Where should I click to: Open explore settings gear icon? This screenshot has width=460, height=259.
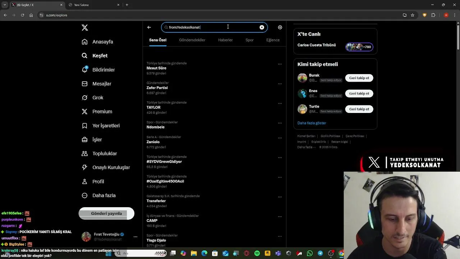[280, 27]
